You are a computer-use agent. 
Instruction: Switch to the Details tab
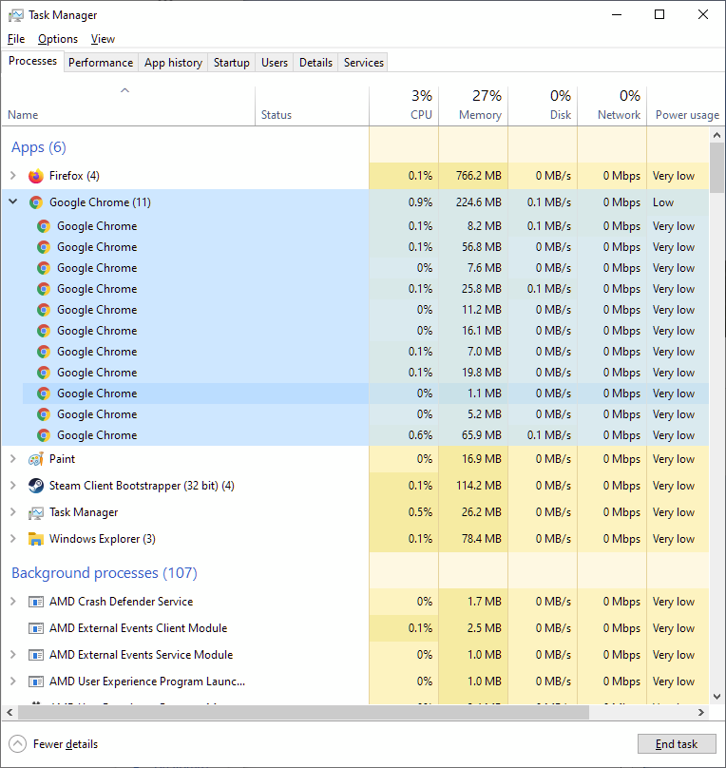click(315, 63)
